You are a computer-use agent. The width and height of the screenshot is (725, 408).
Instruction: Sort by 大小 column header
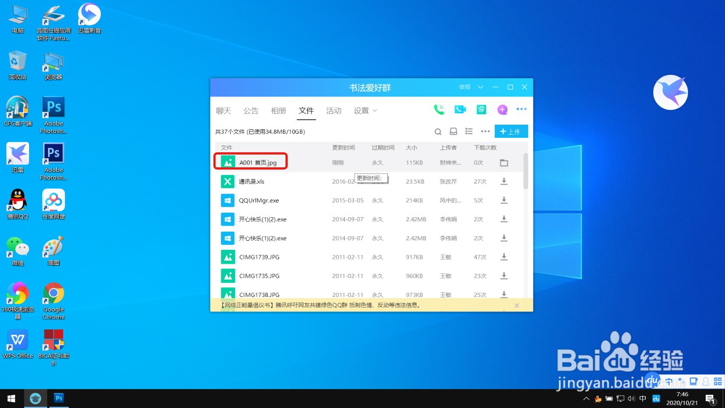(x=411, y=148)
